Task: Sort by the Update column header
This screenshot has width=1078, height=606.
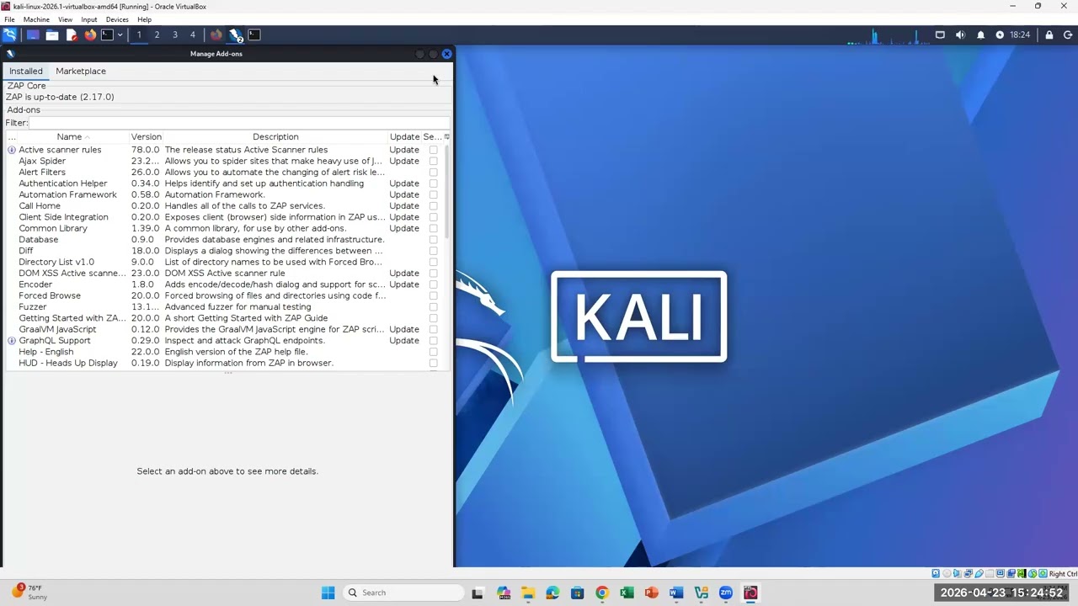Action: (x=404, y=136)
